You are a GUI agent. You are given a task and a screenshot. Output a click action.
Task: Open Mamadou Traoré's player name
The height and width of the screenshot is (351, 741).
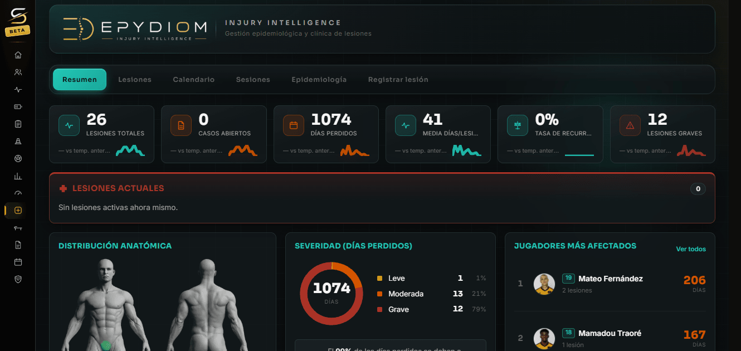coord(610,333)
